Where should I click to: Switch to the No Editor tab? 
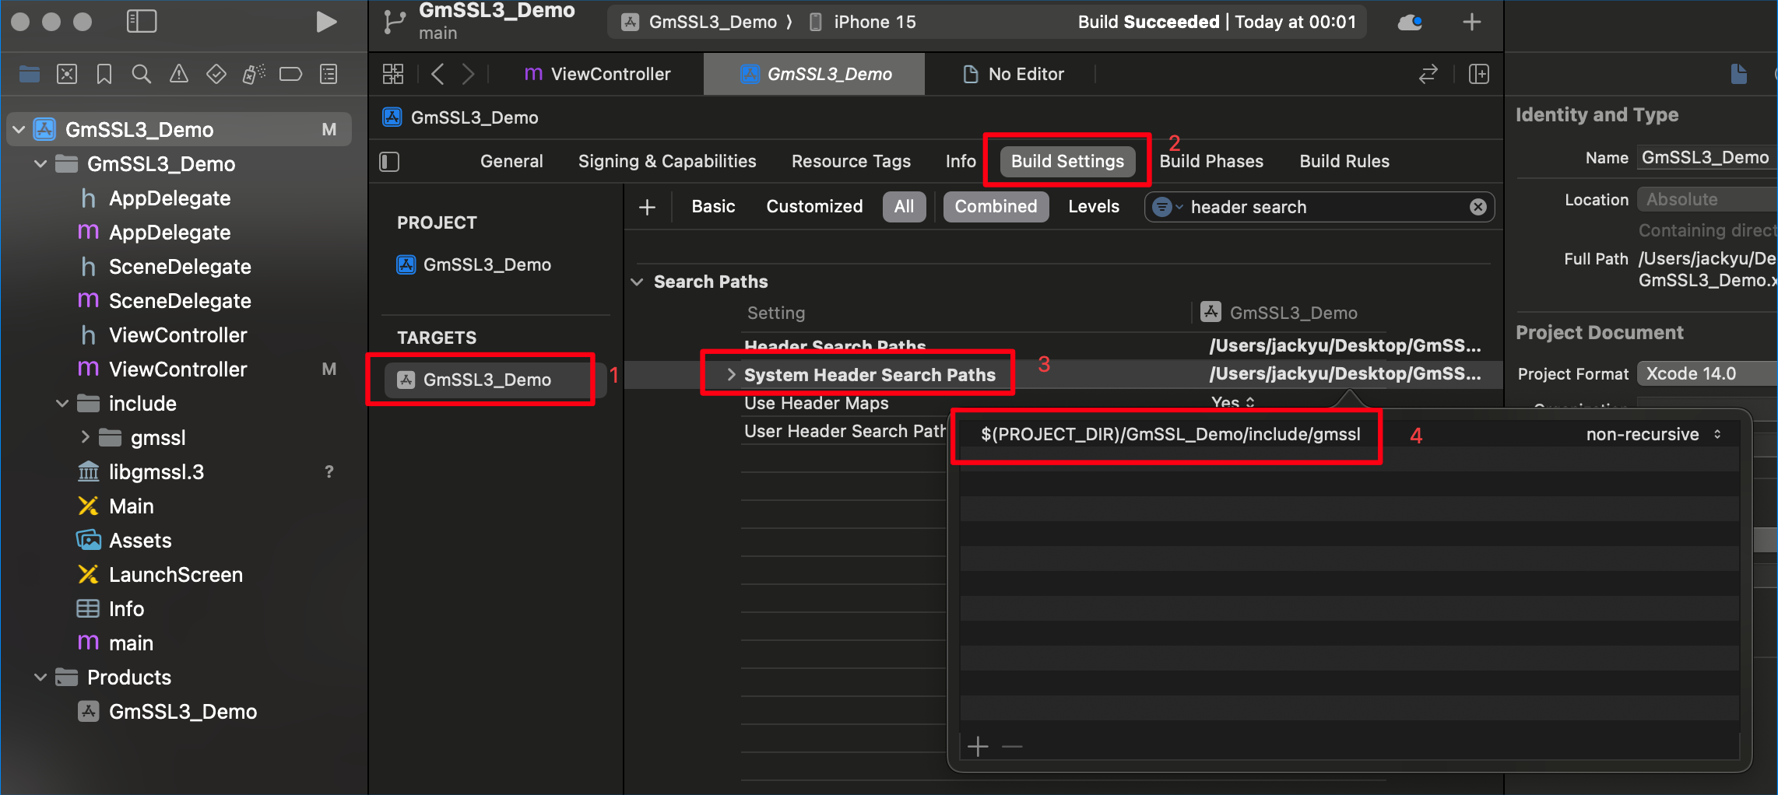coord(1014,74)
